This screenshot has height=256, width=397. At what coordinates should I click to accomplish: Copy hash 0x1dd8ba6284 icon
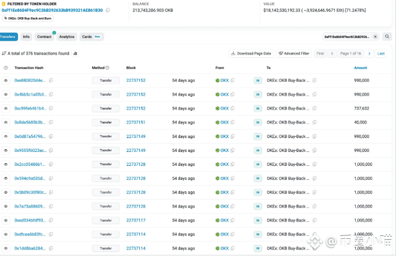coord(51,248)
